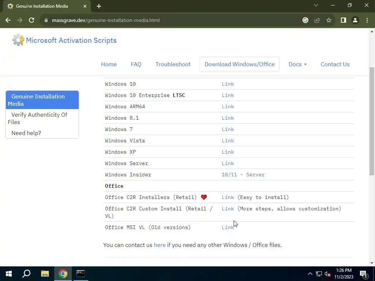Expand the Docs dropdown
Screen dimensions: 375x281
(x=297, y=64)
